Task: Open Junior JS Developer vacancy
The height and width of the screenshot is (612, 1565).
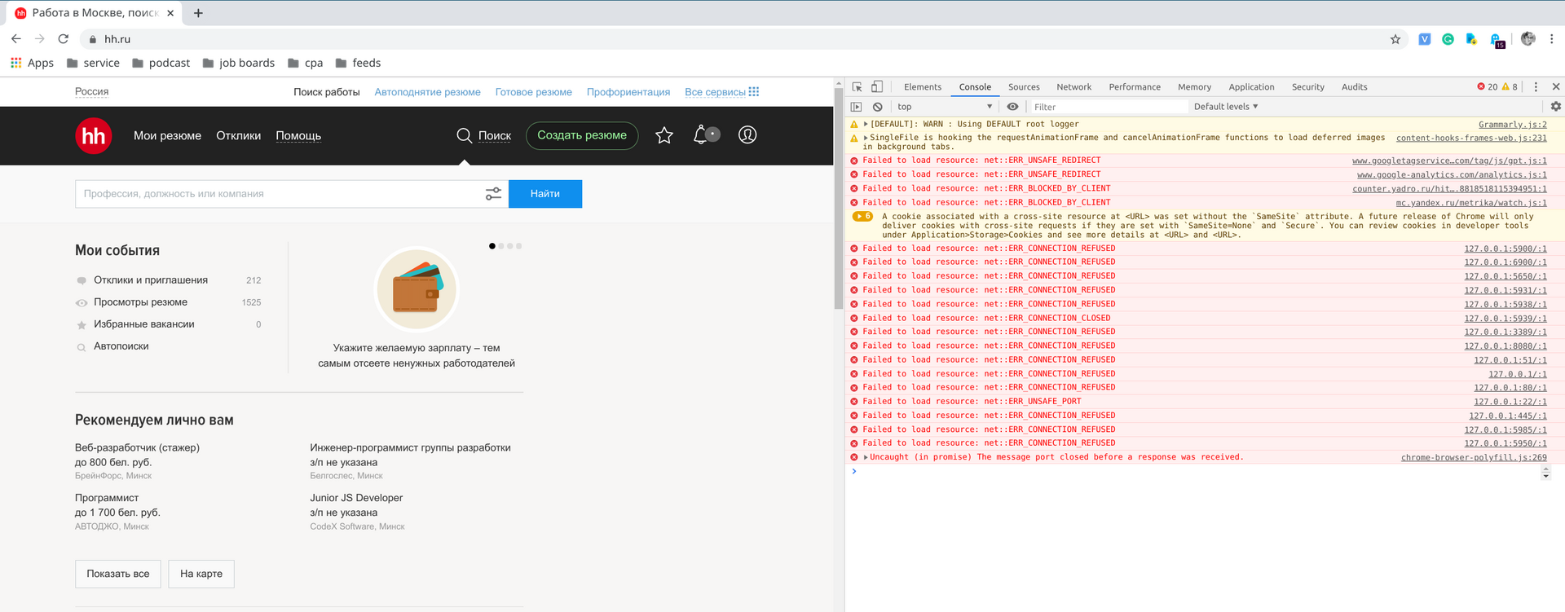Action: tap(356, 498)
